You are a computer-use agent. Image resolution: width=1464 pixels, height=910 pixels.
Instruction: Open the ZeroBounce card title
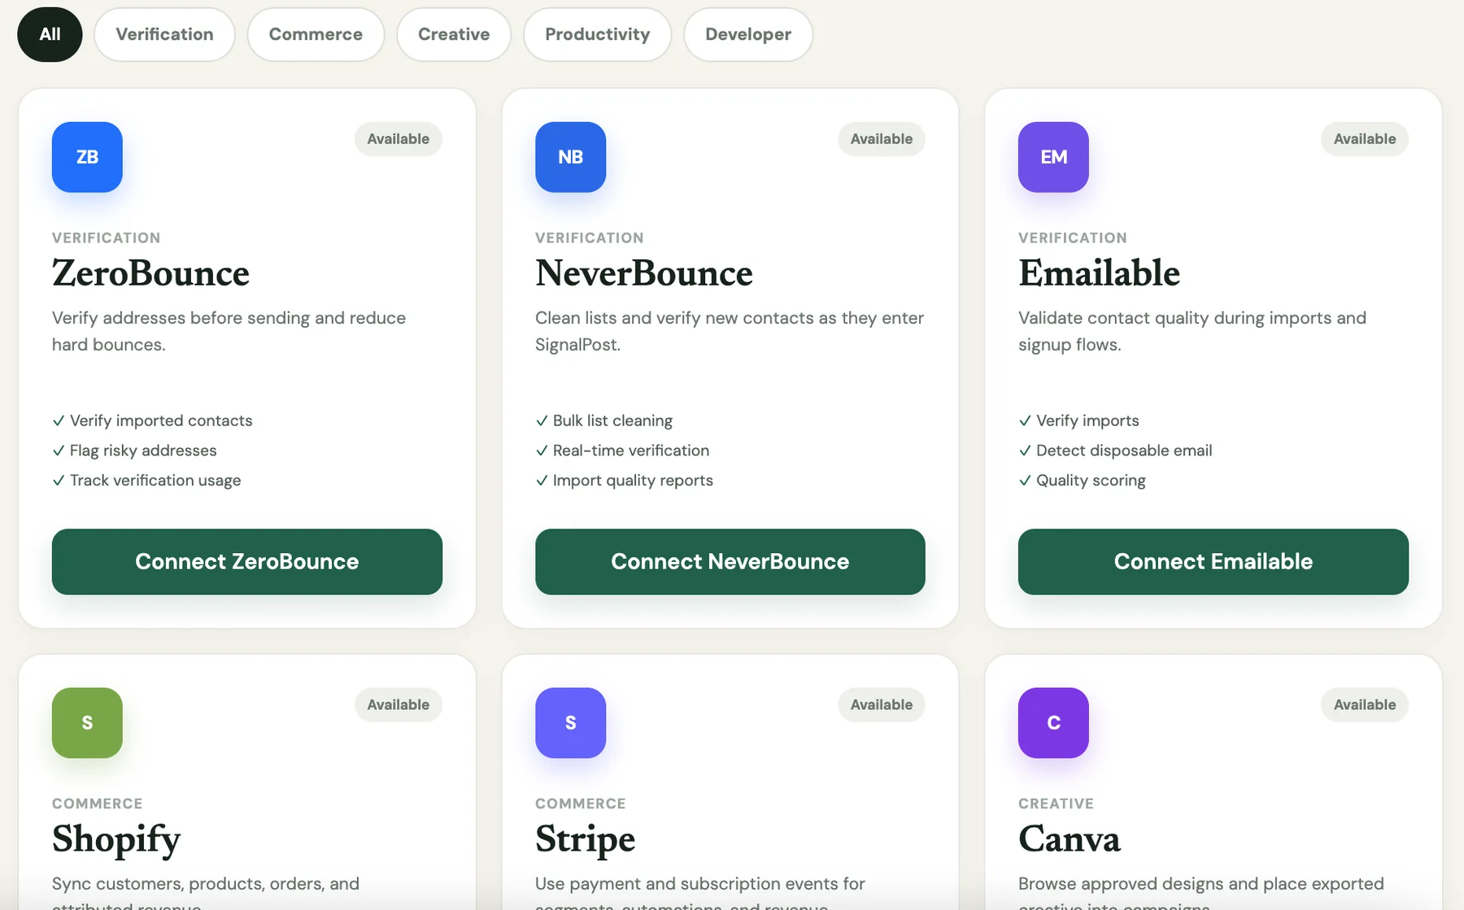[x=150, y=273]
